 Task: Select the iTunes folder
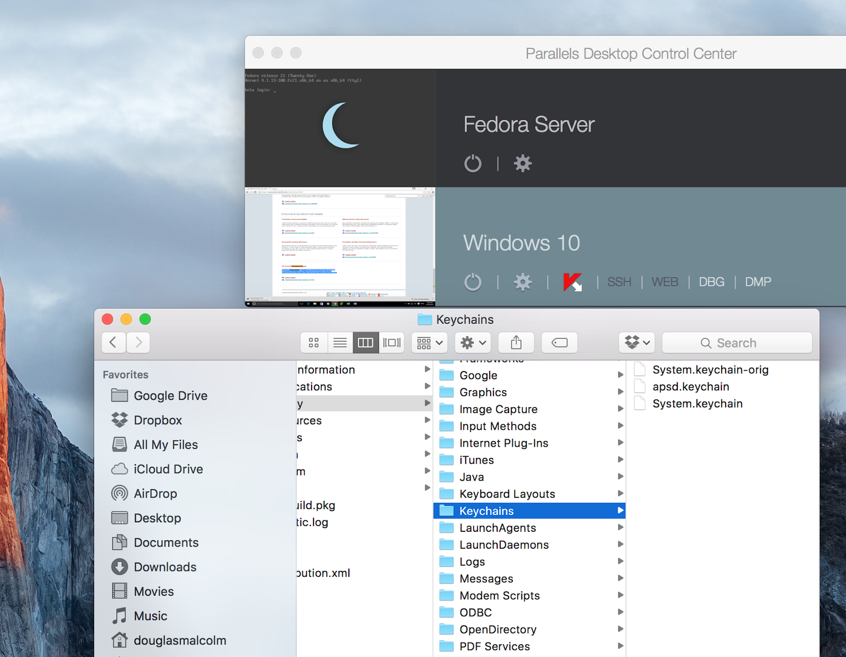tap(529, 460)
